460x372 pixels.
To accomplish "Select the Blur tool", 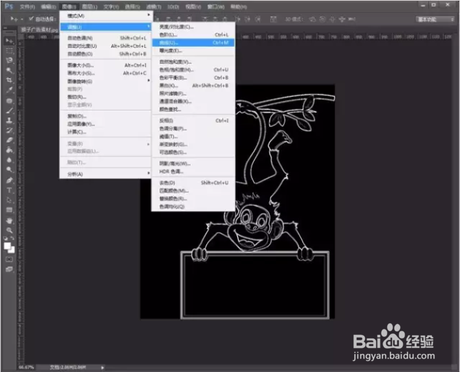I will (9, 160).
